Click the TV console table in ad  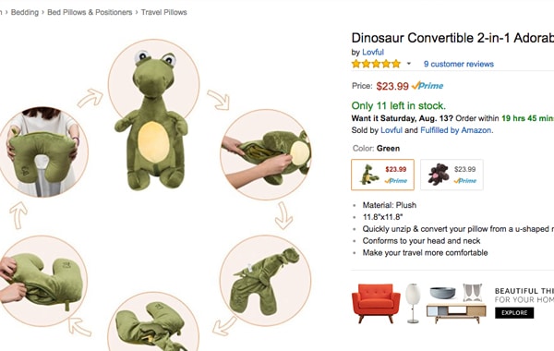(456, 312)
